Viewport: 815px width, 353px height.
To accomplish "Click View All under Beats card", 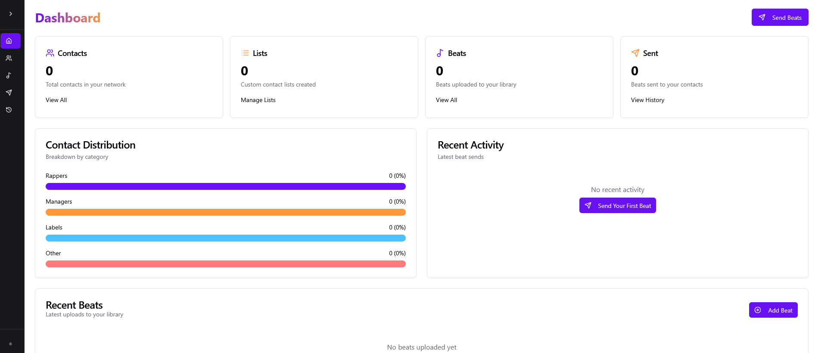I will (446, 100).
